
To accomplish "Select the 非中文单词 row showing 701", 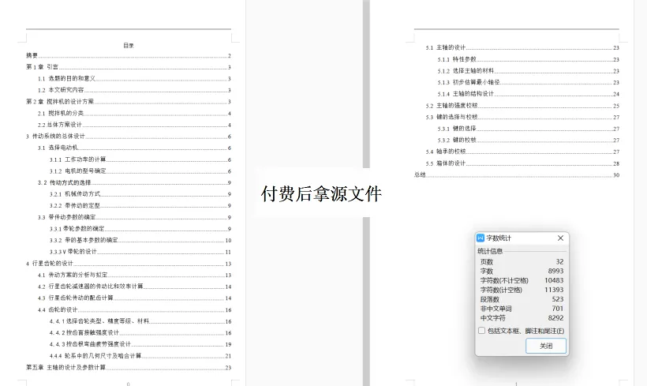I will pos(522,309).
